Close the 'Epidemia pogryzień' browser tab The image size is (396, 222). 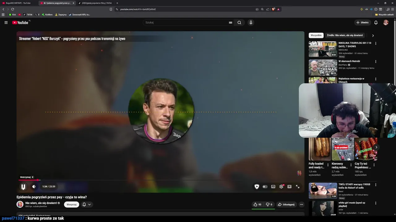point(73,3)
